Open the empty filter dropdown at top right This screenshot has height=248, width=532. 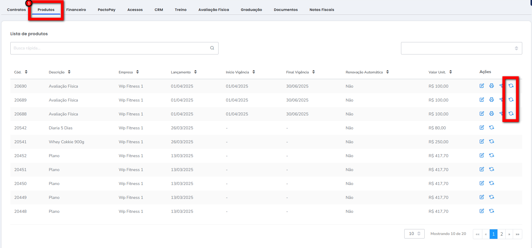point(461,48)
